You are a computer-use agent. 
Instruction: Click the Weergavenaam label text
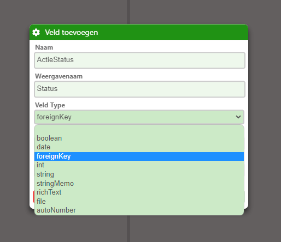pyautogui.click(x=58, y=76)
